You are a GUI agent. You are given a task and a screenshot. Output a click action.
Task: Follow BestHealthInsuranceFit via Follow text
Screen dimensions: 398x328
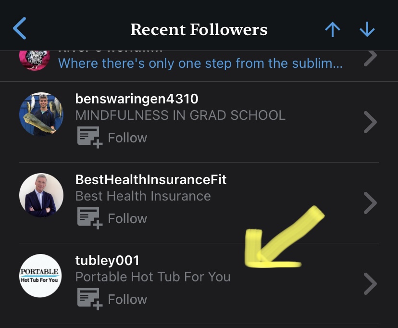[127, 218]
